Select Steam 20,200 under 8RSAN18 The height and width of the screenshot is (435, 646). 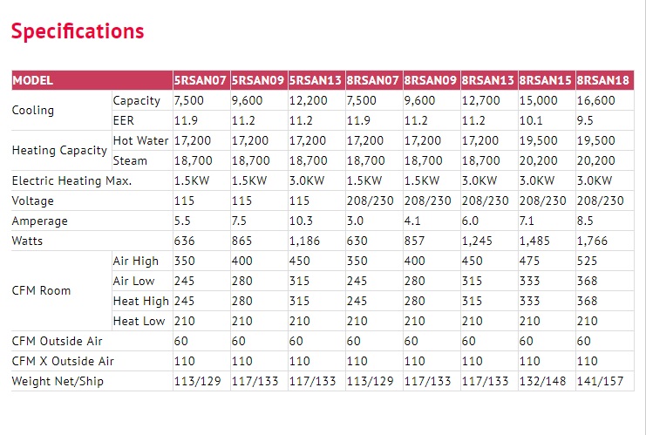click(595, 161)
